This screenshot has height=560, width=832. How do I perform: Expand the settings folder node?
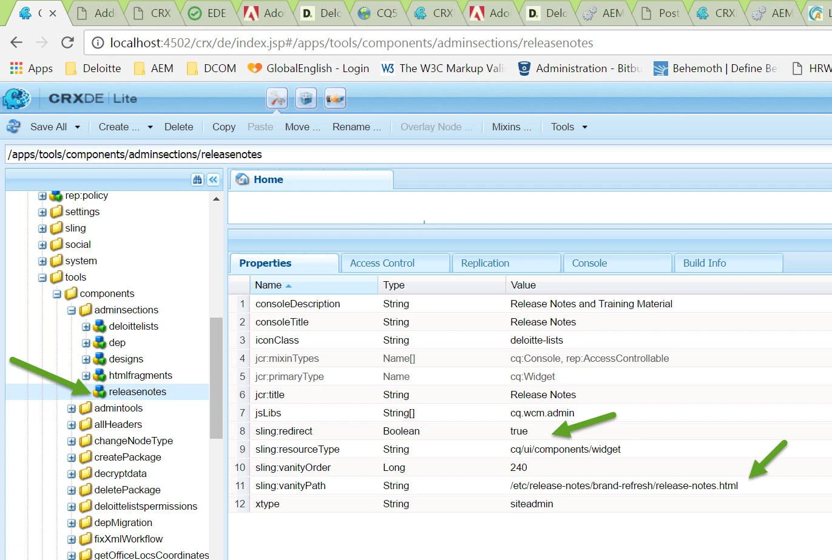point(42,212)
